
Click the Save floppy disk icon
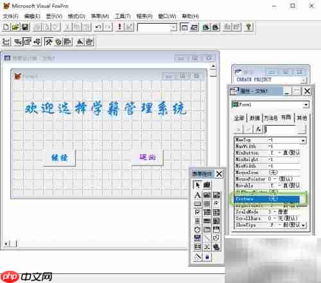(25, 27)
